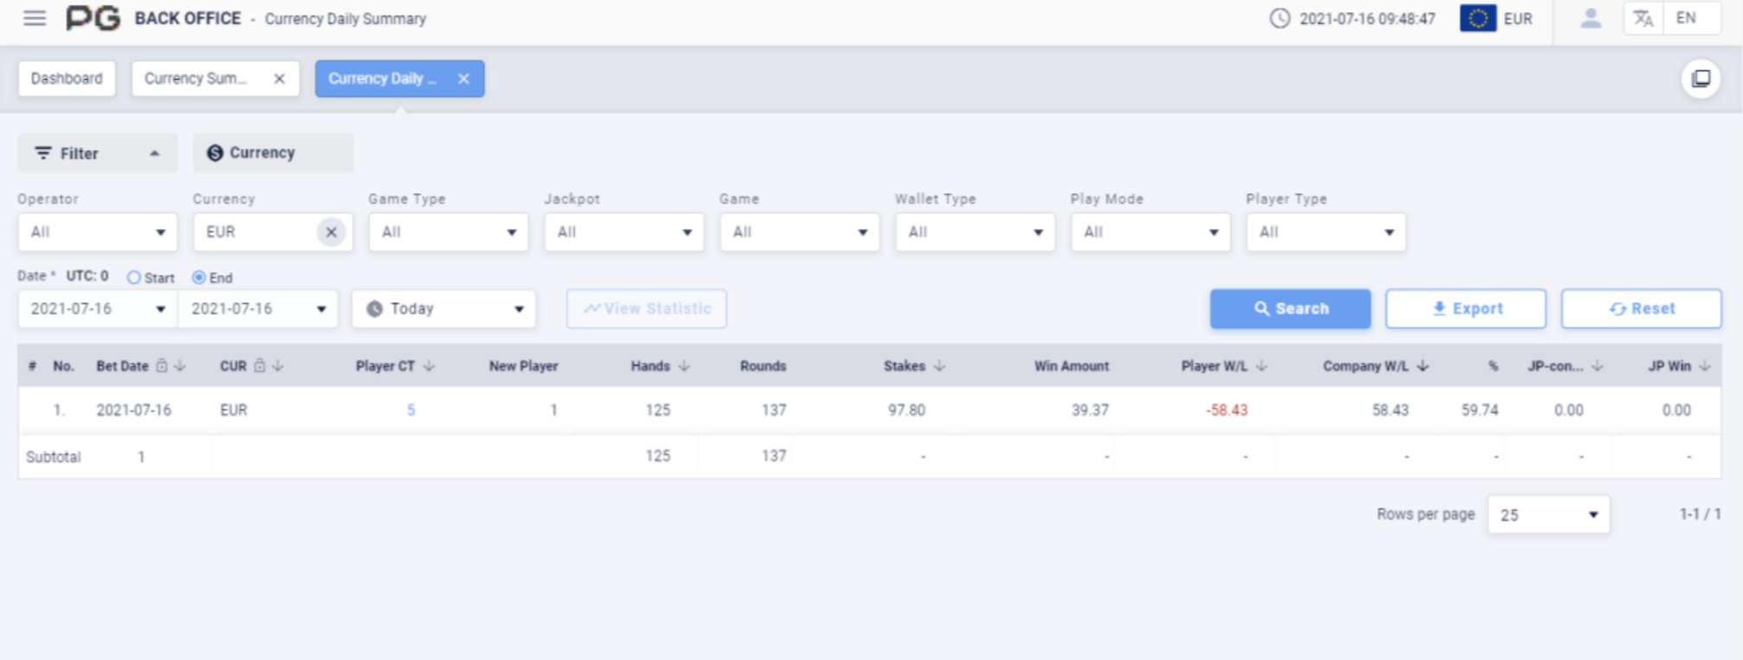Select the Start date radio button
The width and height of the screenshot is (1743, 660).
[x=133, y=278]
